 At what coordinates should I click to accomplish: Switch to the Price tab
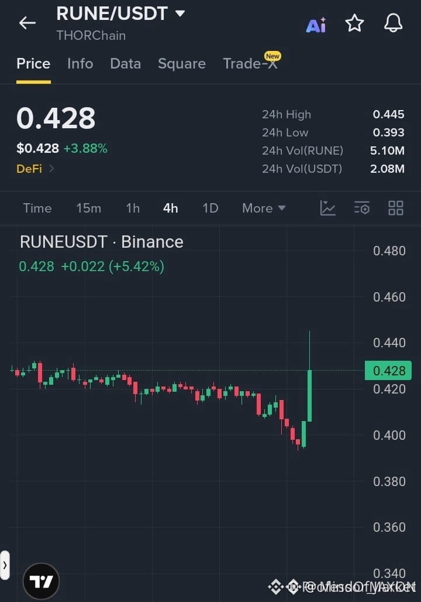pos(33,64)
